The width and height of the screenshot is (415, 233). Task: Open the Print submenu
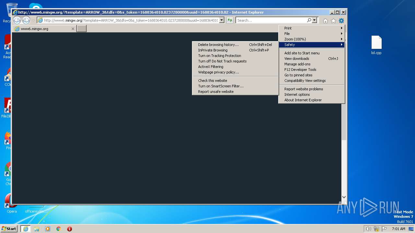point(312,28)
